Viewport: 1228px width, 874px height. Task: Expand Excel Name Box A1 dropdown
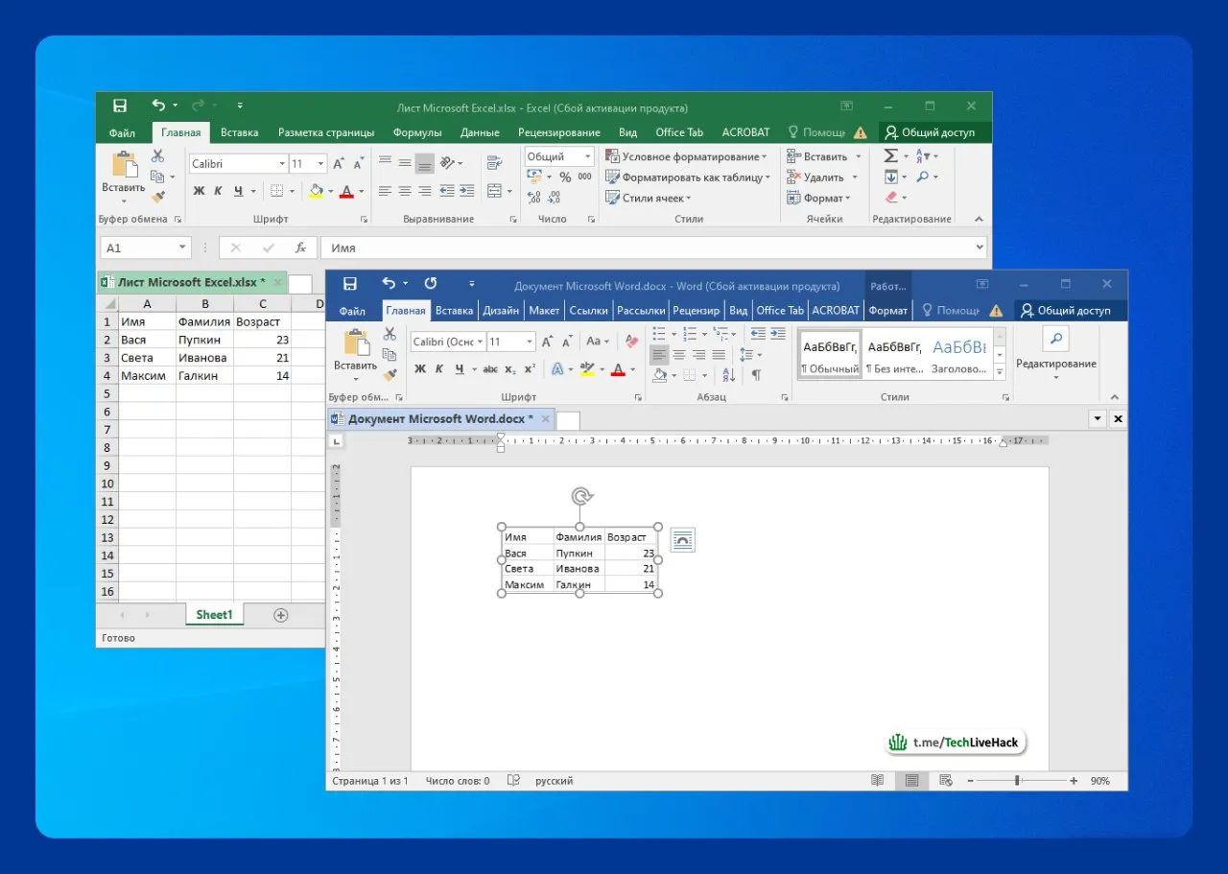pyautogui.click(x=182, y=248)
